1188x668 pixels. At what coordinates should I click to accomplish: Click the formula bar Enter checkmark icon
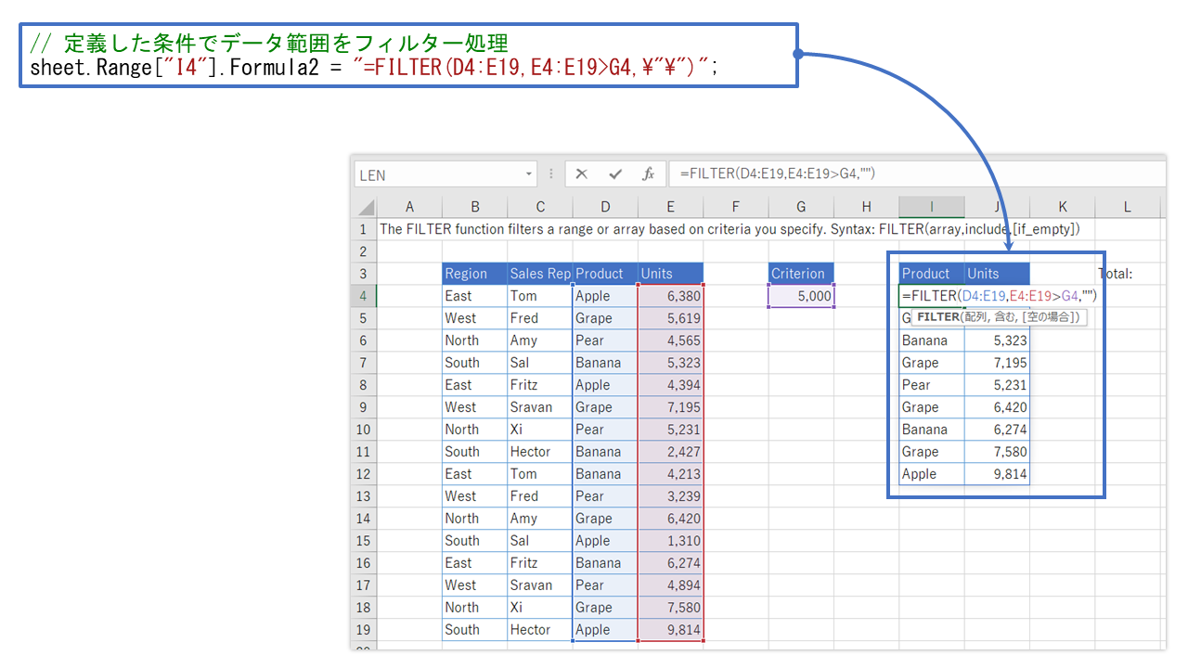614,173
